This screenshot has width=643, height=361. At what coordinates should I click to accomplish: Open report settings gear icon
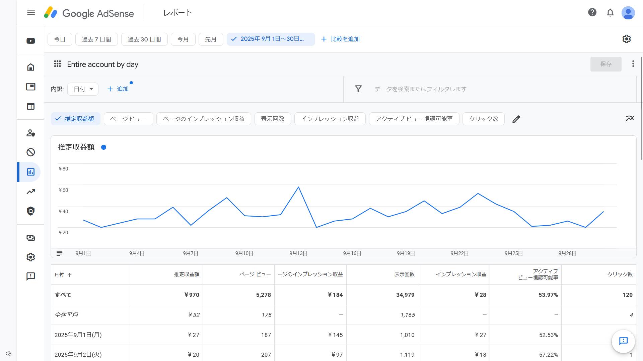click(626, 39)
